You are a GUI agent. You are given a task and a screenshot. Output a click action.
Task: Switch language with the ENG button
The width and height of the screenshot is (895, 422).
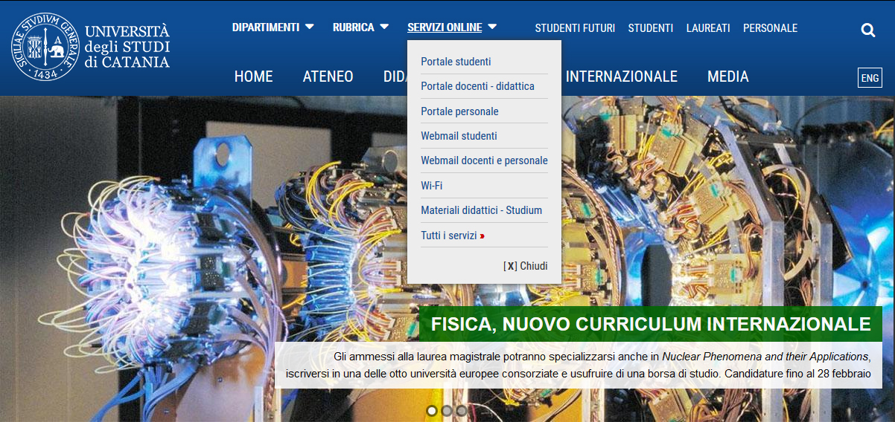point(870,78)
